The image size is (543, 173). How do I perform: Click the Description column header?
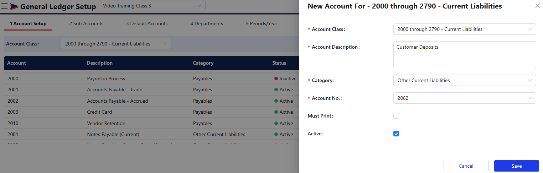click(x=100, y=63)
